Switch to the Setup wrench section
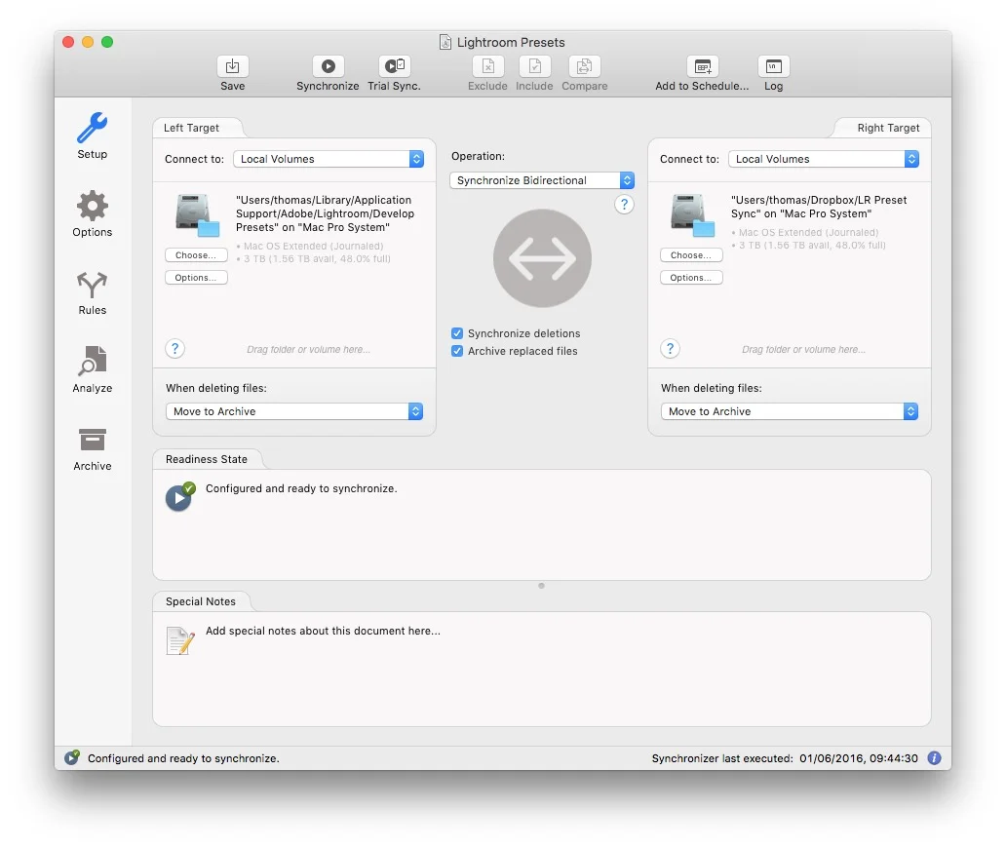This screenshot has width=1006, height=848. (93, 135)
